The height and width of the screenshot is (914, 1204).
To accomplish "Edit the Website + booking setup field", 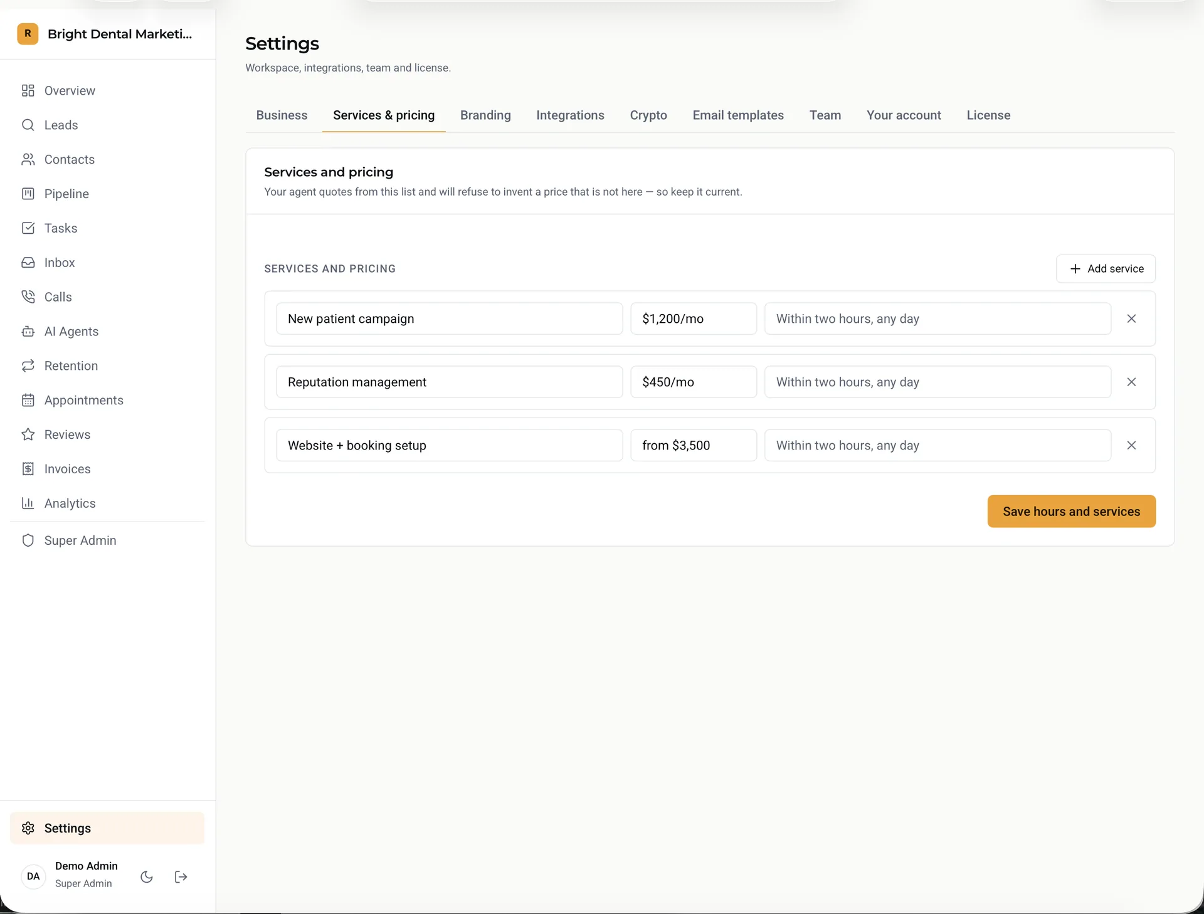I will tap(450, 445).
